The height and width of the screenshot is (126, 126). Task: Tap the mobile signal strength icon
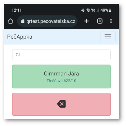pyautogui.click(x=97, y=10)
